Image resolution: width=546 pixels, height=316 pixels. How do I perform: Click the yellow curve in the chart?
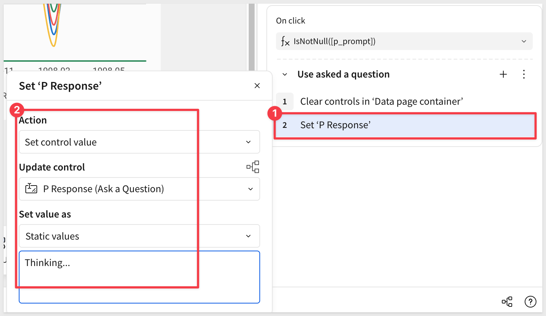53,45
